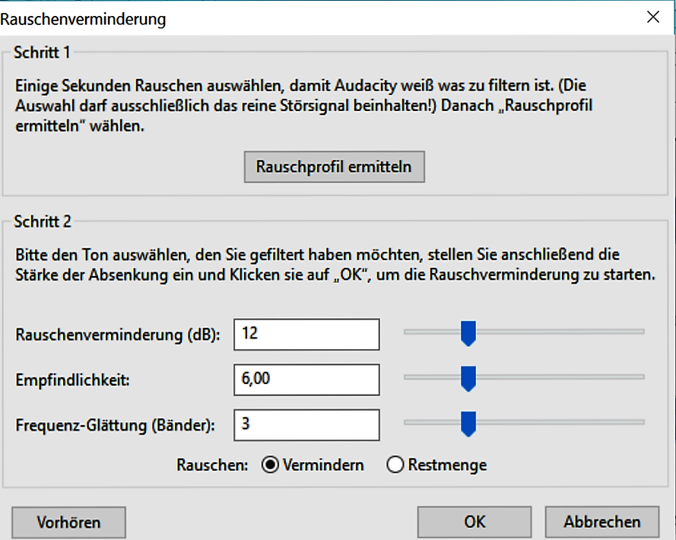Close the Rauschenverminderung dialog window
676x540 pixels.
652,17
